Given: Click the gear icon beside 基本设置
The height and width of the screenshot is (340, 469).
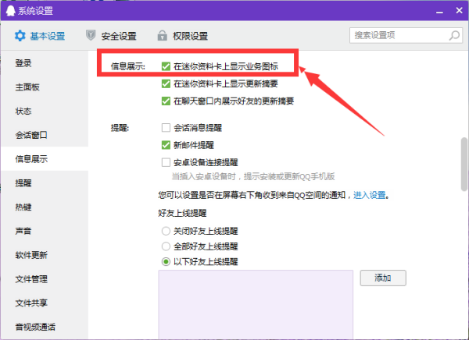Looking at the screenshot, I should click(x=20, y=36).
